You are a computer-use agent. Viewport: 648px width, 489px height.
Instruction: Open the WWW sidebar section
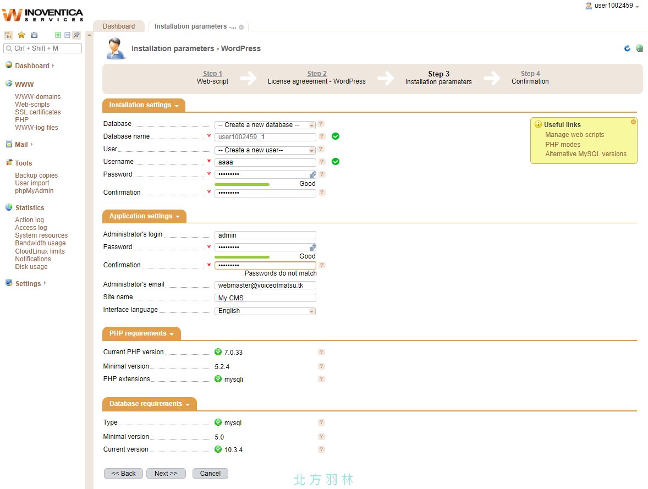pos(24,84)
